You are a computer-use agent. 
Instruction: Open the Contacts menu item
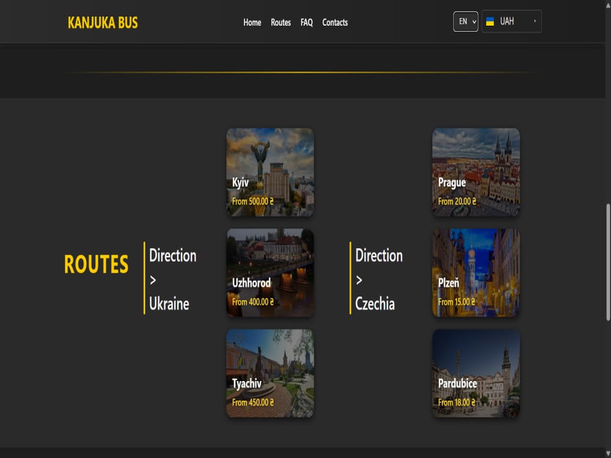point(335,23)
